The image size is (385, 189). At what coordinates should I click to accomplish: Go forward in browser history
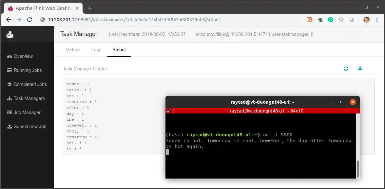click(19, 20)
